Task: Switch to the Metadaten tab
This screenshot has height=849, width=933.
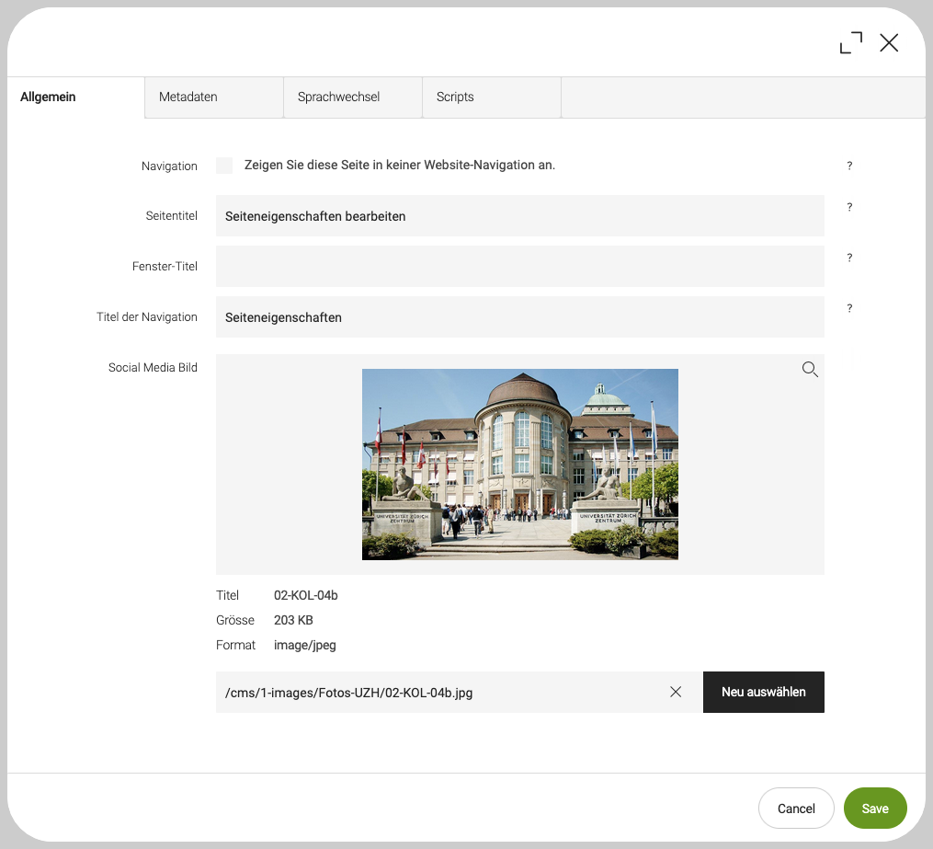Action: (x=213, y=98)
